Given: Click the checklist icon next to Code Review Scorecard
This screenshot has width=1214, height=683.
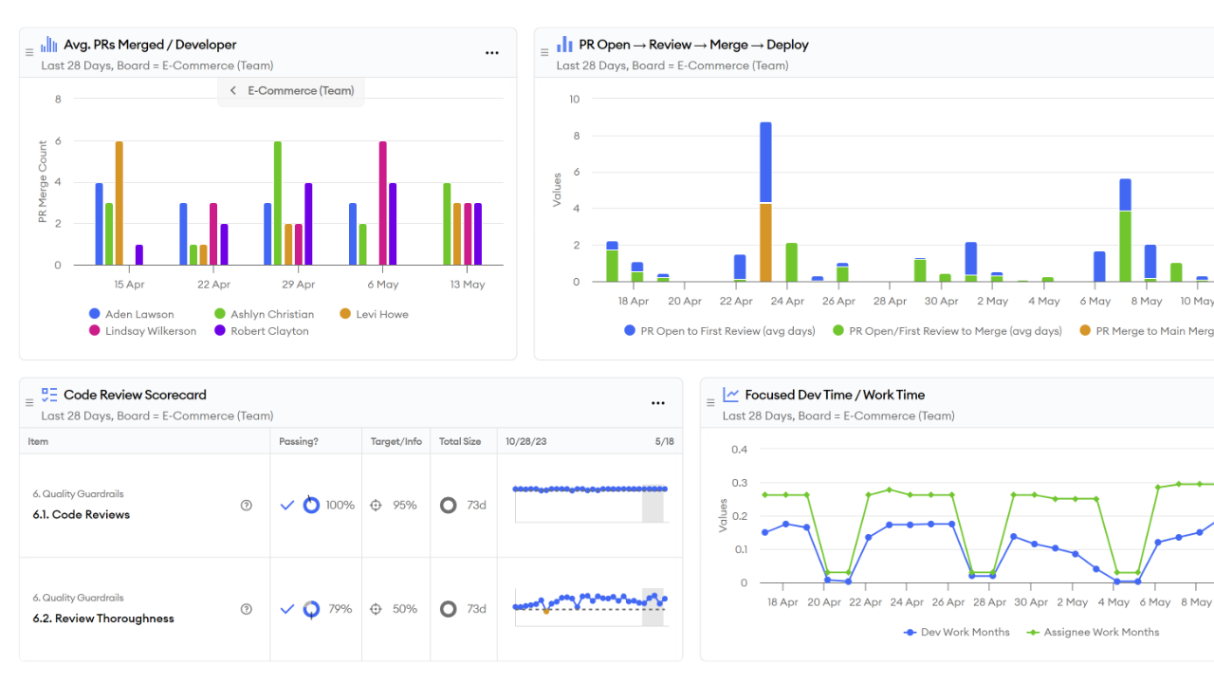Looking at the screenshot, I should [49, 395].
